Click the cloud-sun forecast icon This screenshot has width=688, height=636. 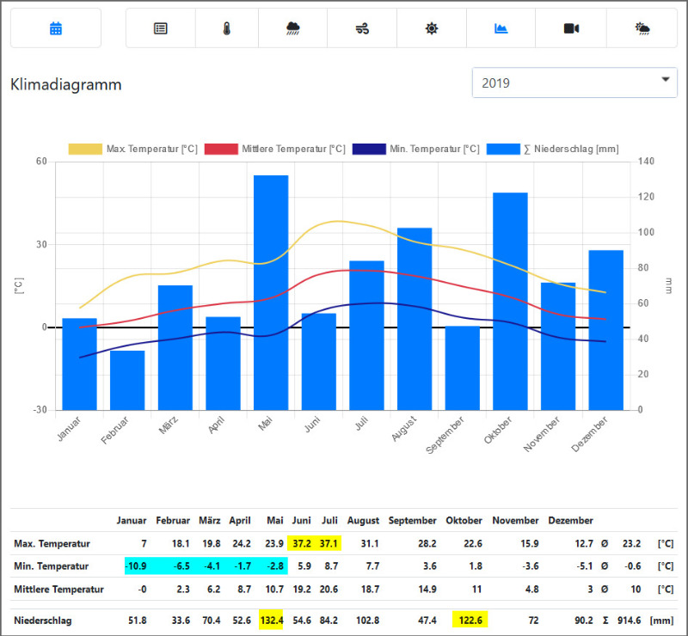coord(642,28)
